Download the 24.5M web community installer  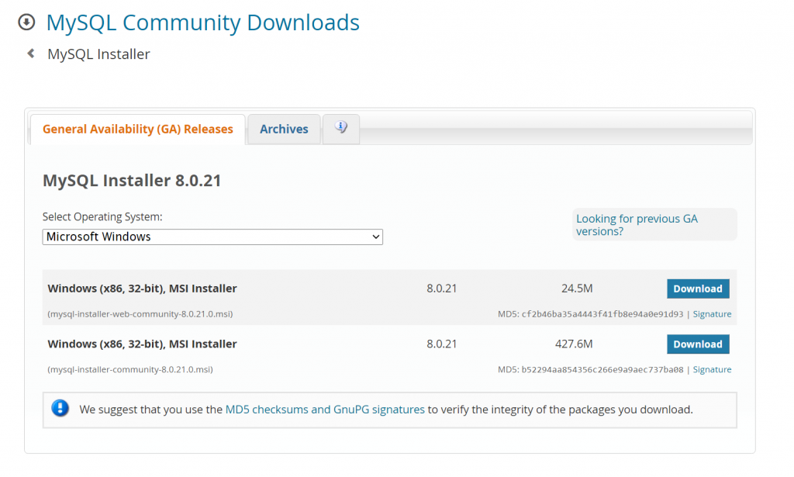[x=698, y=289]
